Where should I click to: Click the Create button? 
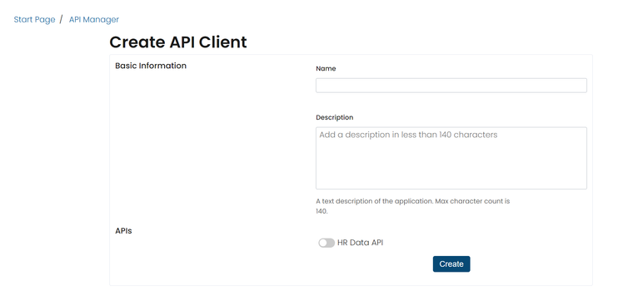point(451,264)
